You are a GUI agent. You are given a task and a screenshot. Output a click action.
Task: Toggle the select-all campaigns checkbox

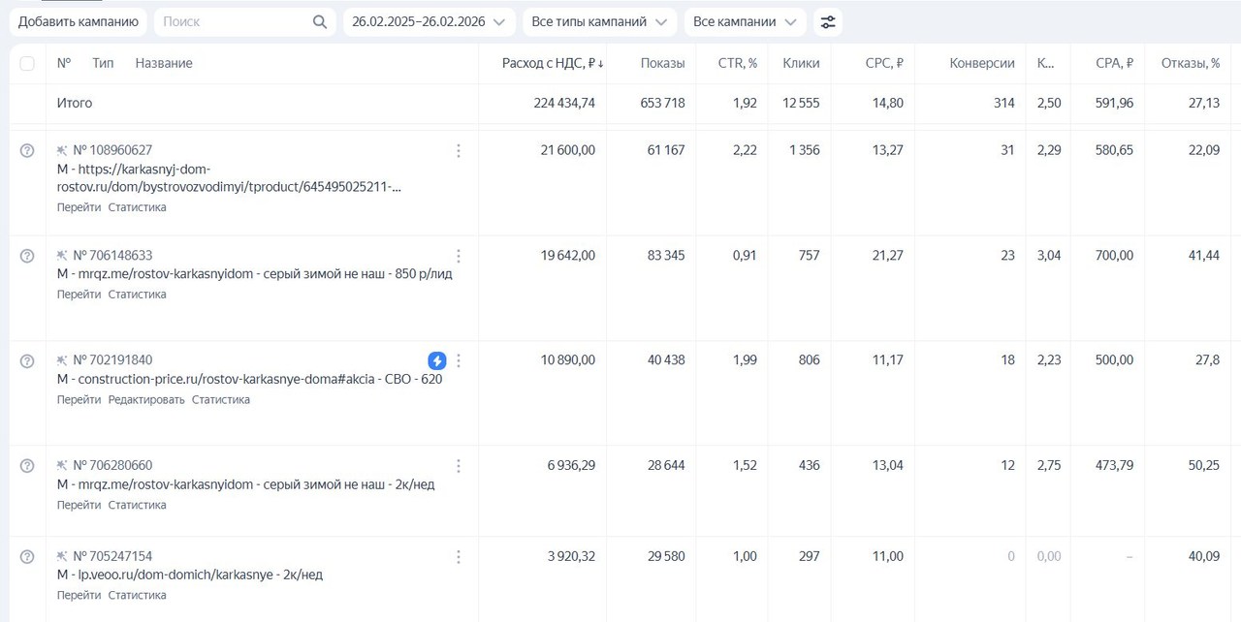[x=27, y=64]
